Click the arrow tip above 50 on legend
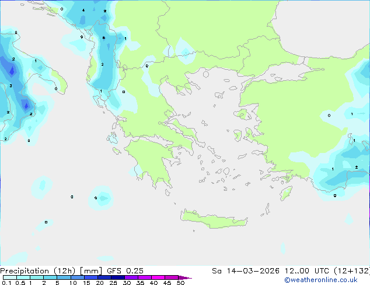Viewport: 370px width, 285px height. click(185, 277)
